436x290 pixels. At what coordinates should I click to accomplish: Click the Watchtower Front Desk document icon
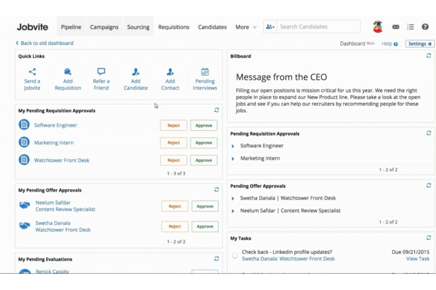24,160
